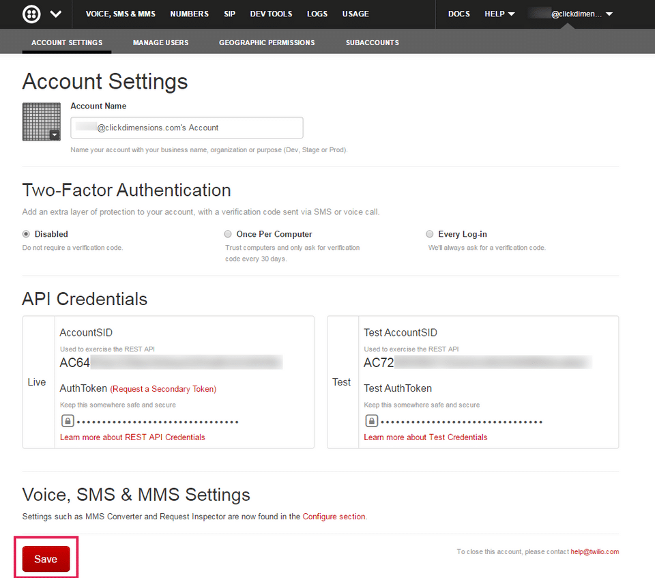
Task: Open the HELP dropdown menu
Action: (499, 14)
